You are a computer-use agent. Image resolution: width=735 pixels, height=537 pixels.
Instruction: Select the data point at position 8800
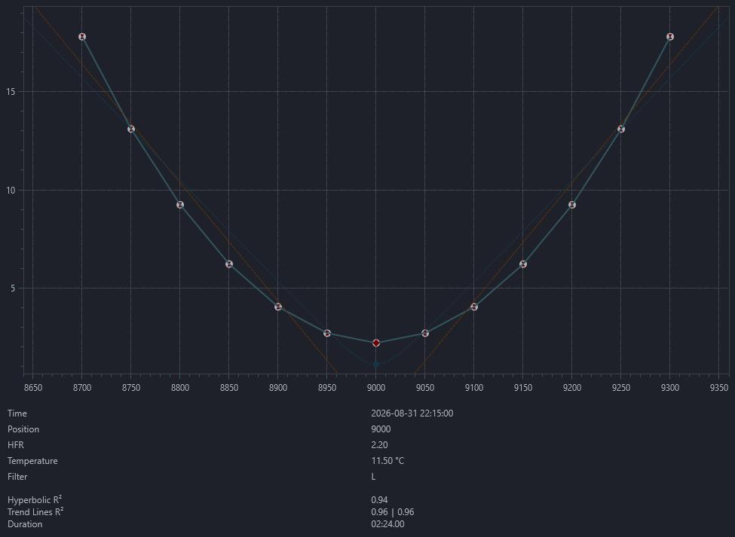180,205
